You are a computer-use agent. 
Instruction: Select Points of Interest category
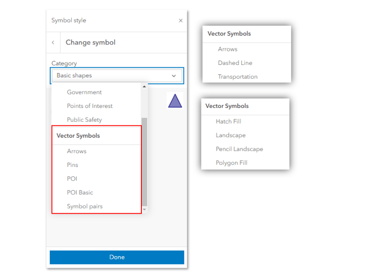(x=90, y=106)
